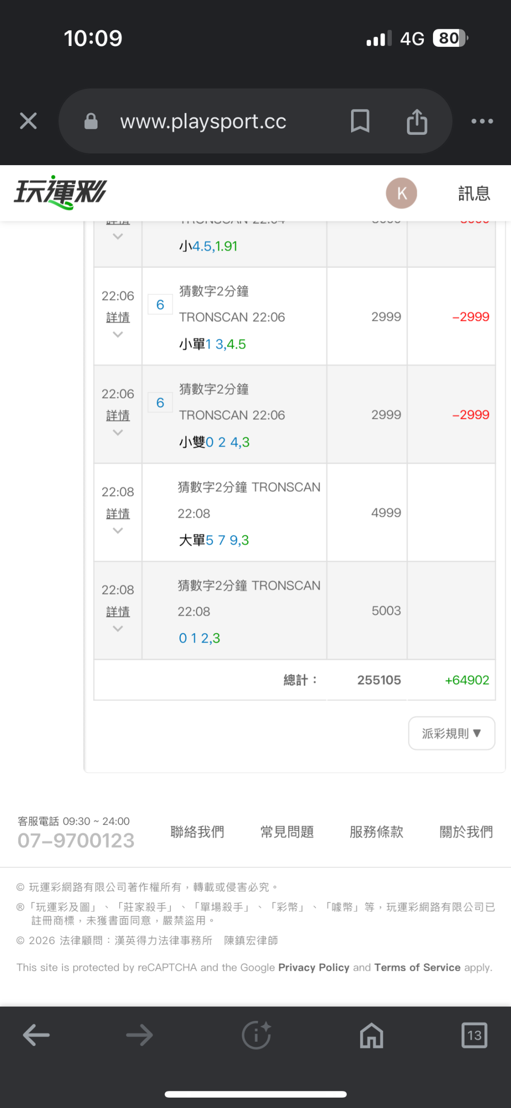This screenshot has height=1108, width=511.
Task: Open the three-dot more options menu
Action: pos(482,121)
